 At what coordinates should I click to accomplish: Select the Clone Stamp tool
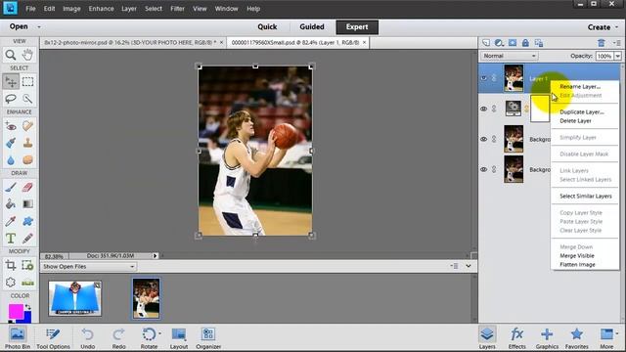27,143
